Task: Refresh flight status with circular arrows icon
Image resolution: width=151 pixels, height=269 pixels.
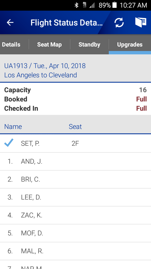Action: [119, 23]
